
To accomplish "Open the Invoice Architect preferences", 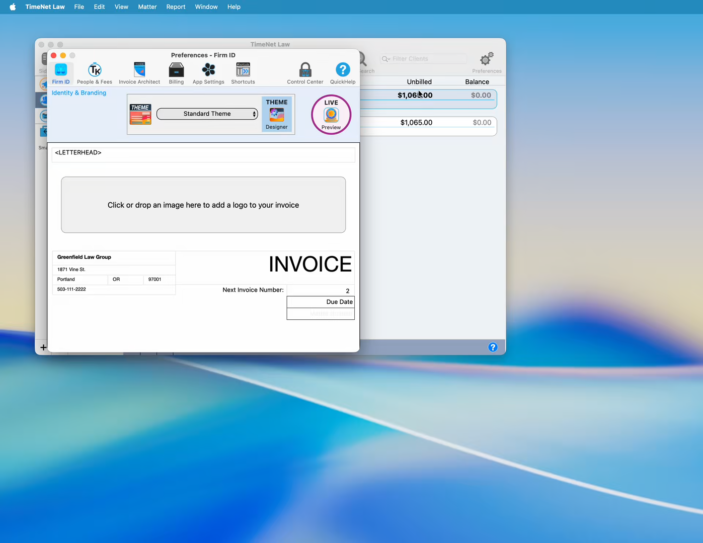I will 139,73.
